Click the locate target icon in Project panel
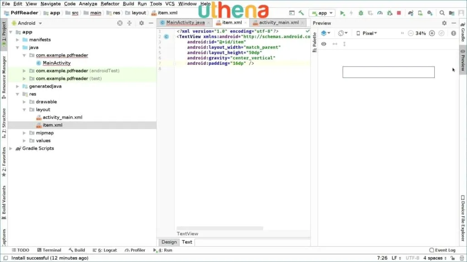 coord(120,23)
